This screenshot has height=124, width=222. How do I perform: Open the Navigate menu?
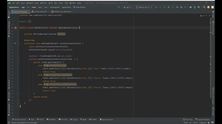(x=30, y=3)
